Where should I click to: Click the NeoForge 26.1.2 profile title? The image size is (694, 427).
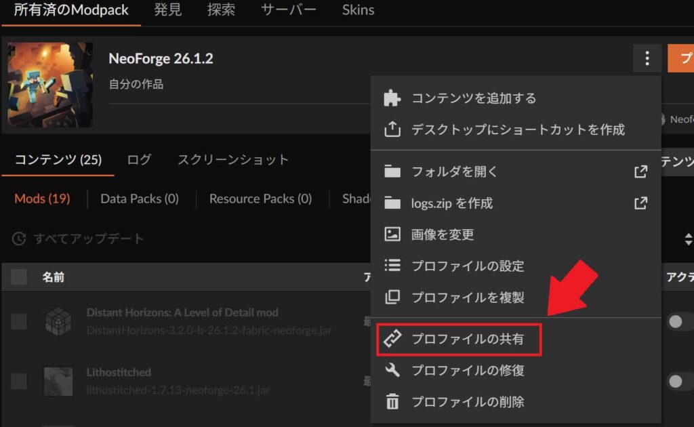[161, 58]
